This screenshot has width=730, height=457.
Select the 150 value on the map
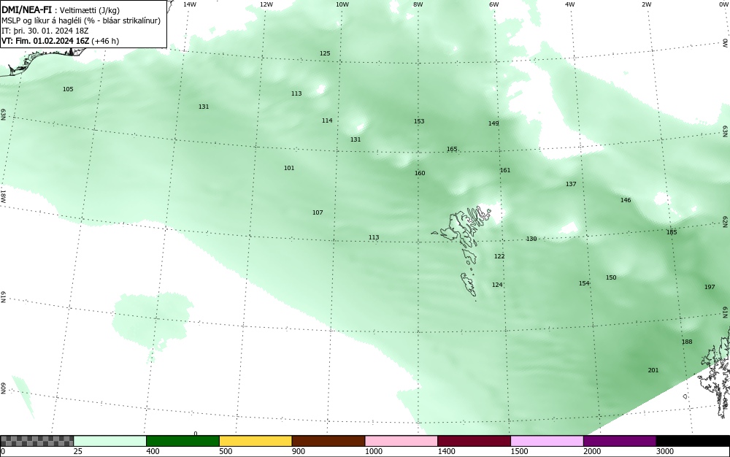coord(611,277)
